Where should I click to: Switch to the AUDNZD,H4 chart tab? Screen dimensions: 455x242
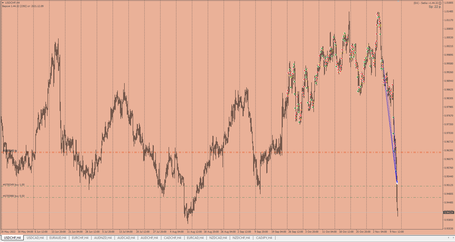(x=103, y=238)
